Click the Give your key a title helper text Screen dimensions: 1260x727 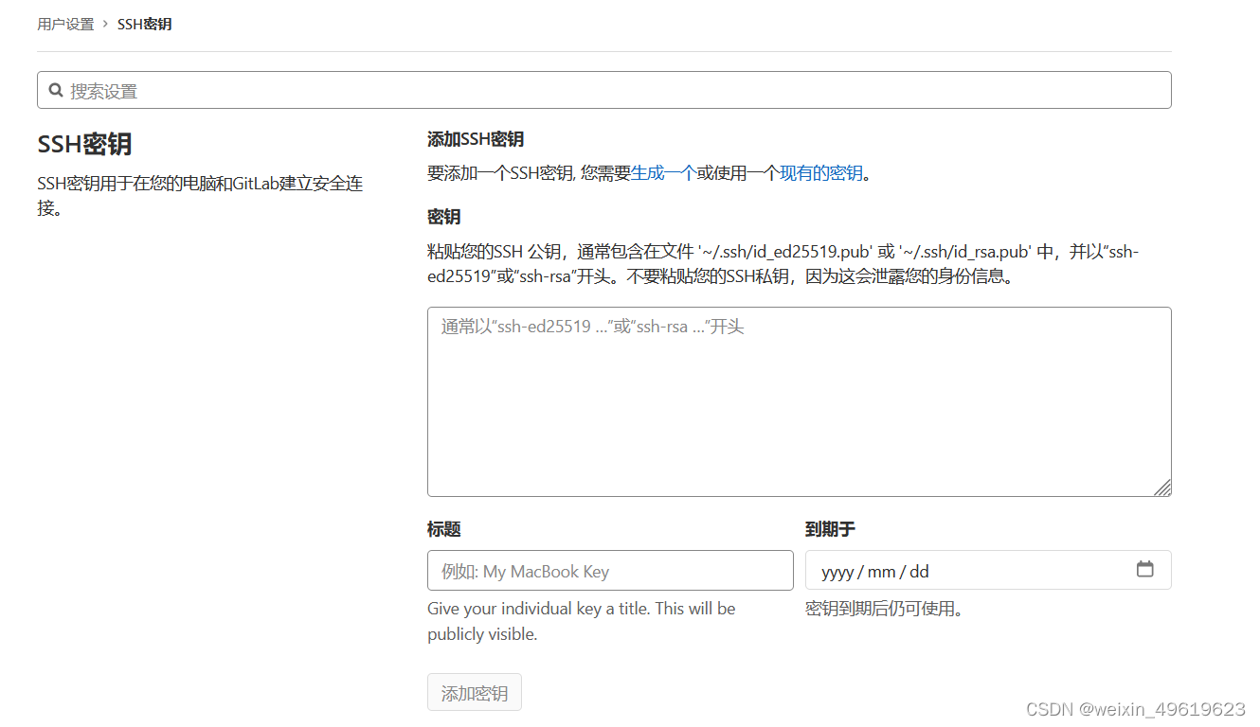(581, 621)
